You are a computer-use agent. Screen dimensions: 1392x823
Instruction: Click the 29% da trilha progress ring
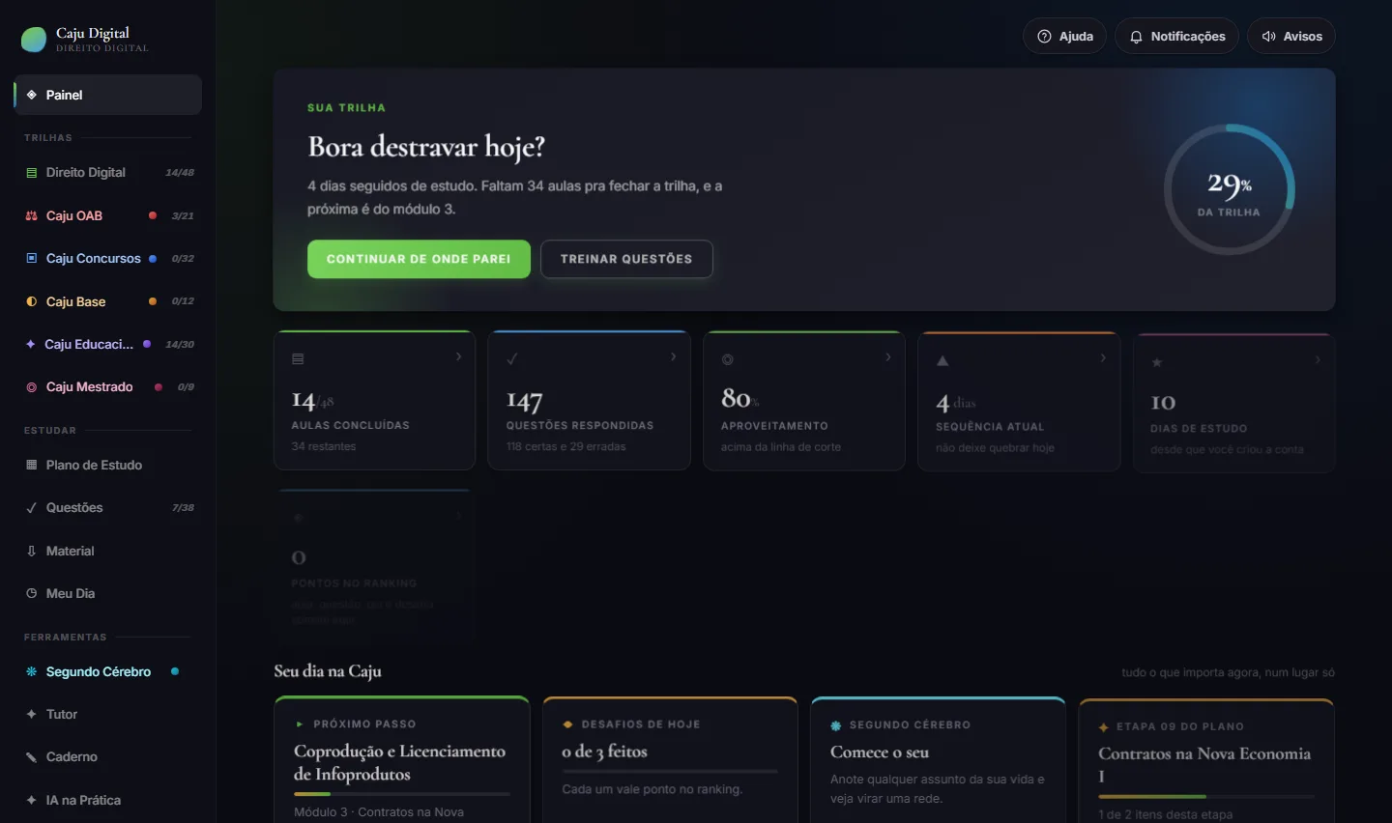tap(1229, 189)
